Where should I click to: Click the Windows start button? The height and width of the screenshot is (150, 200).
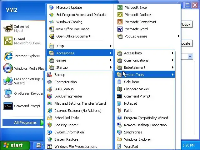click(14, 145)
